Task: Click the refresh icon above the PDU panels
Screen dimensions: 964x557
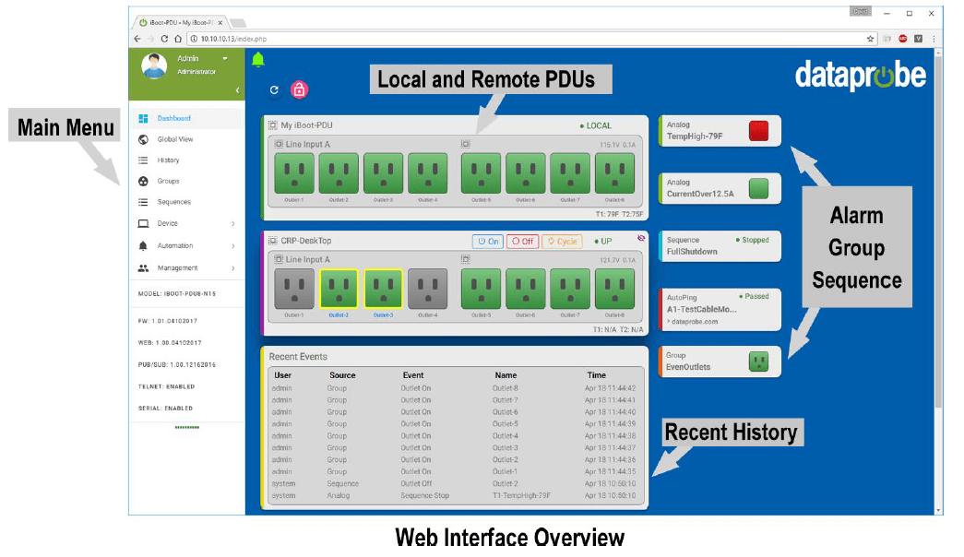Action: pyautogui.click(x=274, y=89)
